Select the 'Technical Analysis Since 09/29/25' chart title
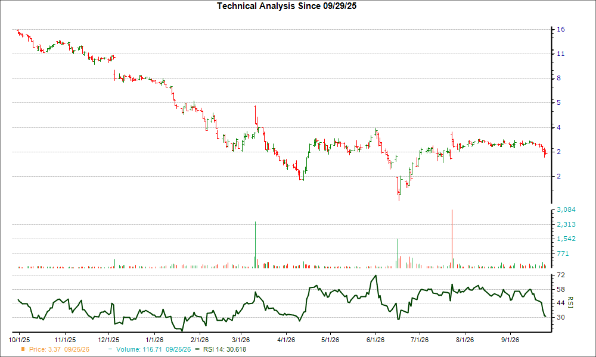The height and width of the screenshot is (357, 596). (x=287, y=6)
